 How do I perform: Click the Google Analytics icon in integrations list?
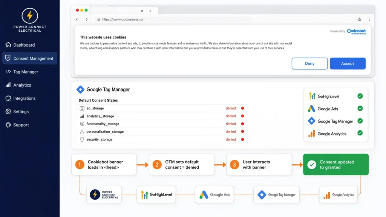[312, 134]
